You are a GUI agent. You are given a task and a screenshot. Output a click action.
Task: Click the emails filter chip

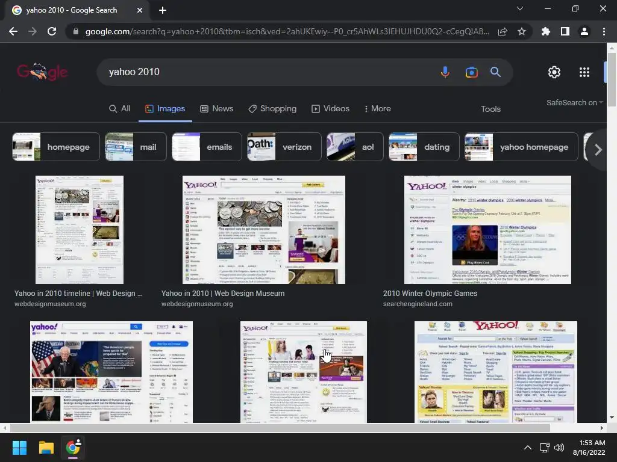(207, 147)
